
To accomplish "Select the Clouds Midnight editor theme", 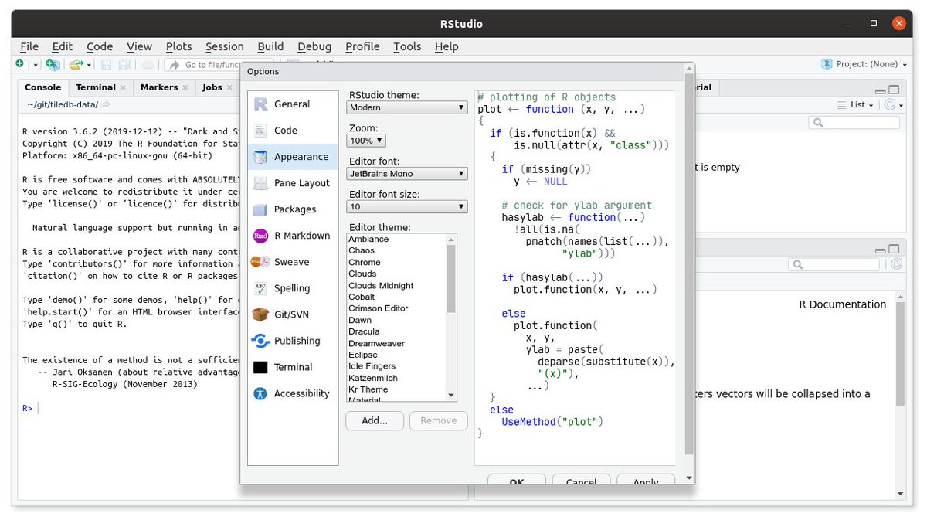I will pyautogui.click(x=381, y=285).
